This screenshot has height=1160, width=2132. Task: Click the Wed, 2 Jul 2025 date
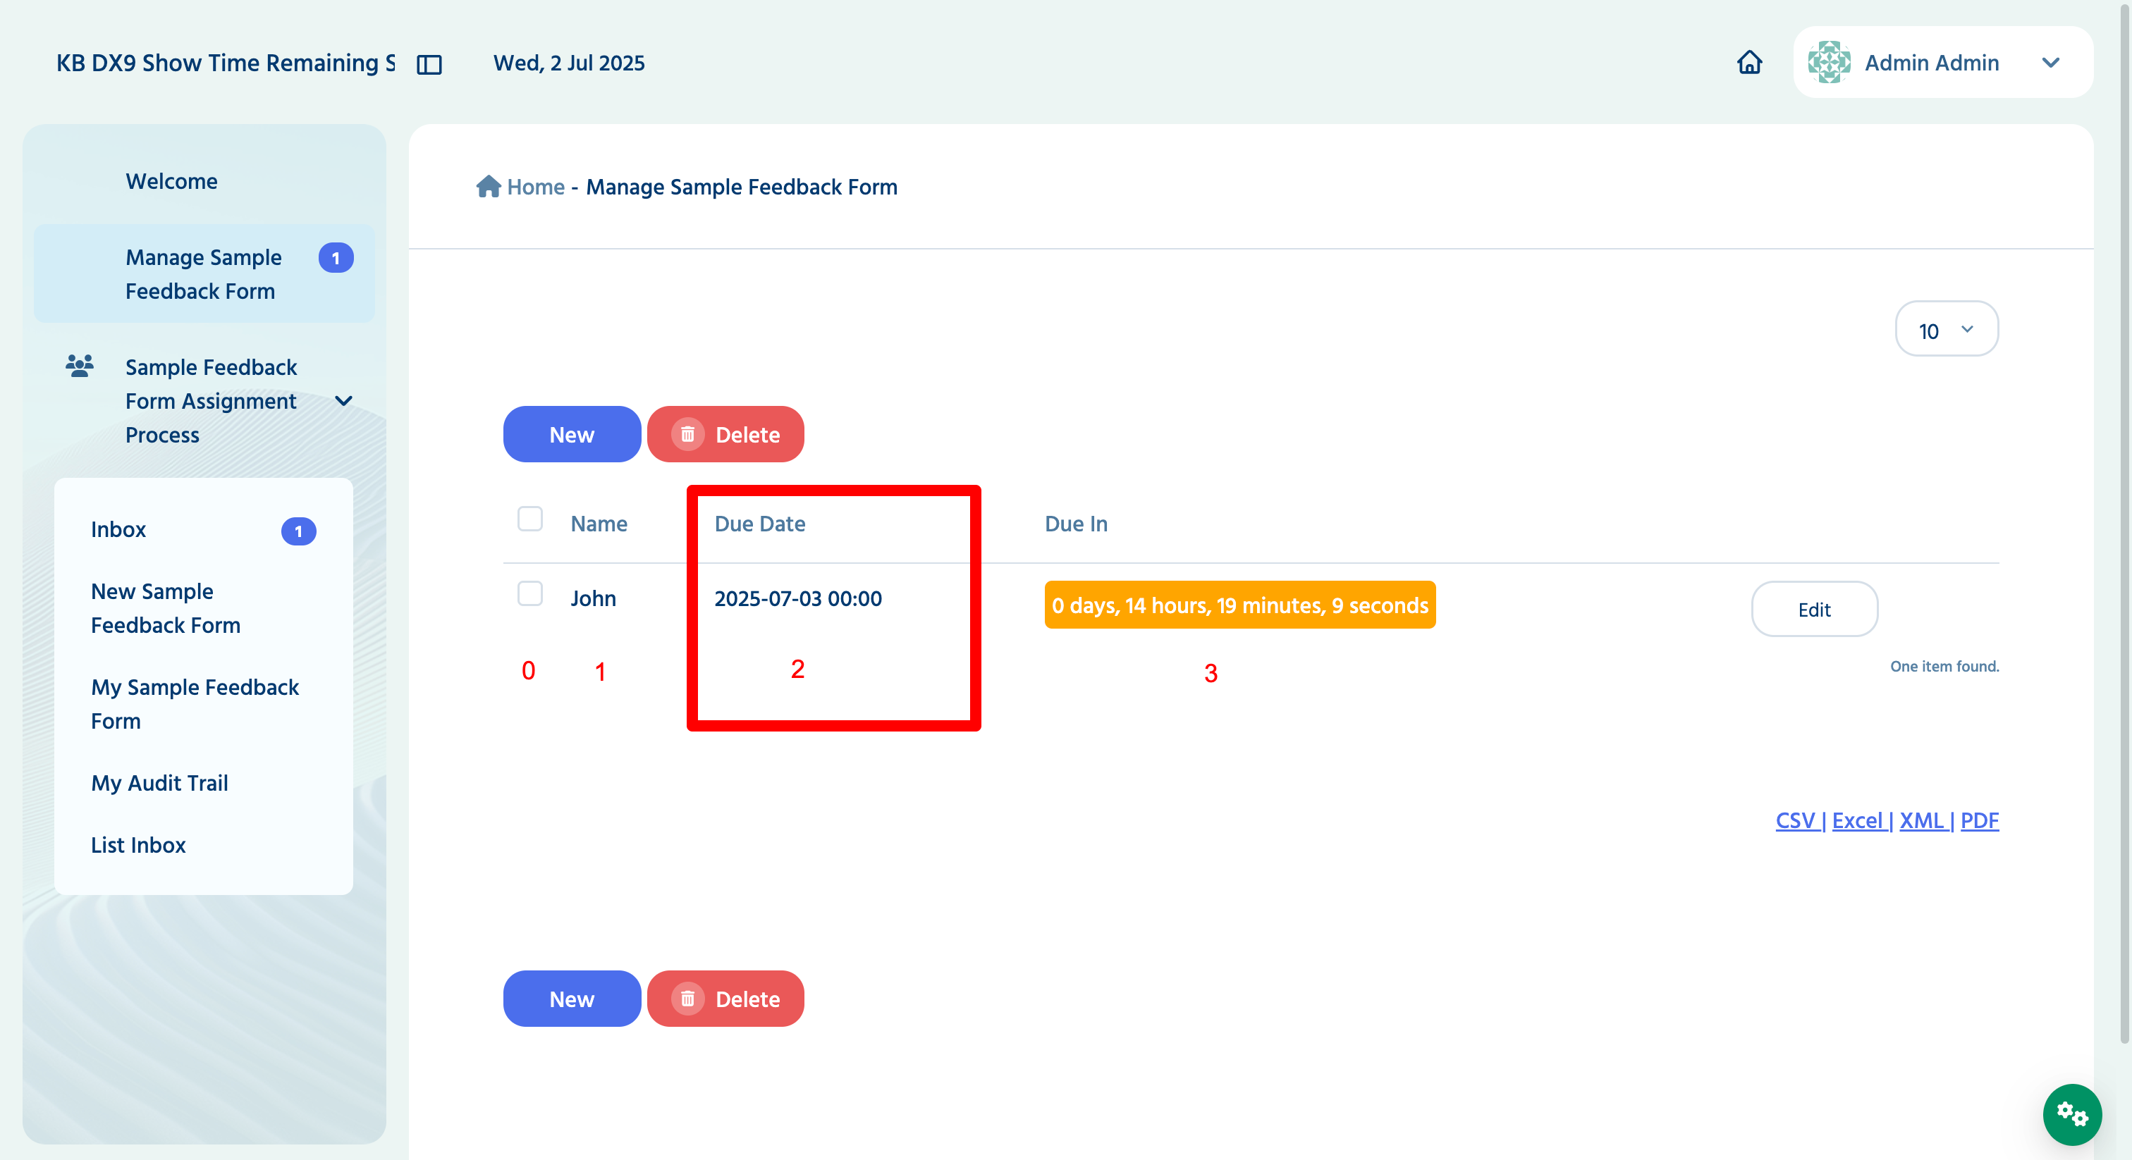[x=568, y=63]
